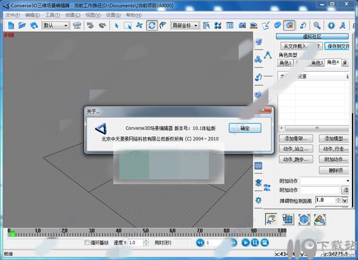Click the rewind playback button
Viewport: 358px width, 260px height.
point(200,243)
